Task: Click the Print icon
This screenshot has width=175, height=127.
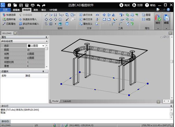Action: pyautogui.click(x=32, y=5)
